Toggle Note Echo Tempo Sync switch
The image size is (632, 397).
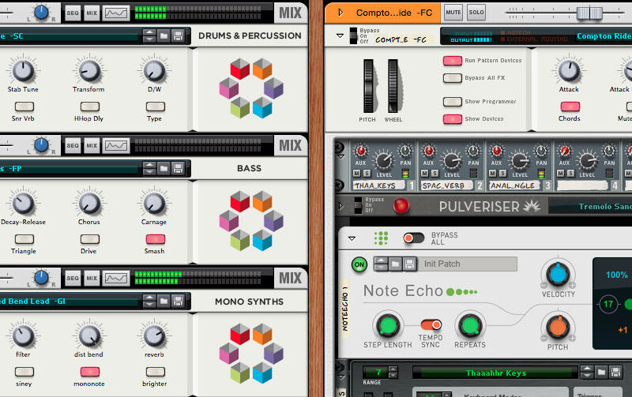431,324
